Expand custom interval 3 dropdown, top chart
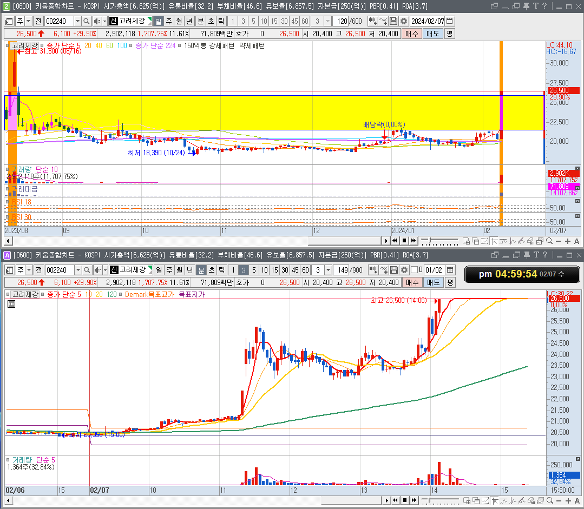 [x=328, y=21]
